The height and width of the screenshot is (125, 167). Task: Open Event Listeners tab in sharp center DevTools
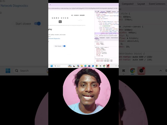tap(115, 38)
